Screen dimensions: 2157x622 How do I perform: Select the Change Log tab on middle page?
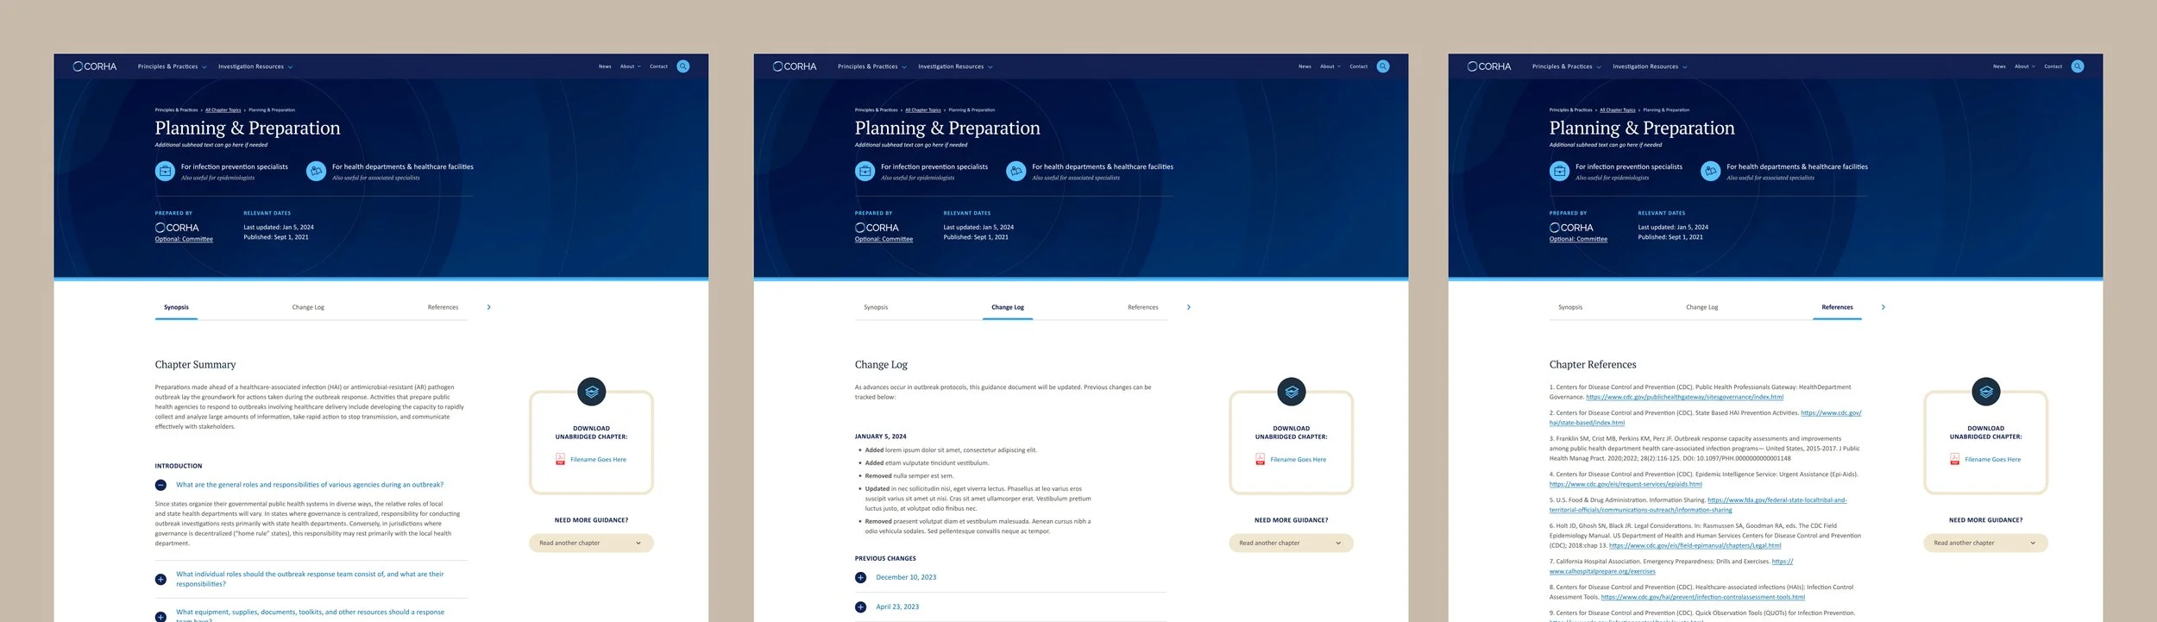(x=1008, y=307)
